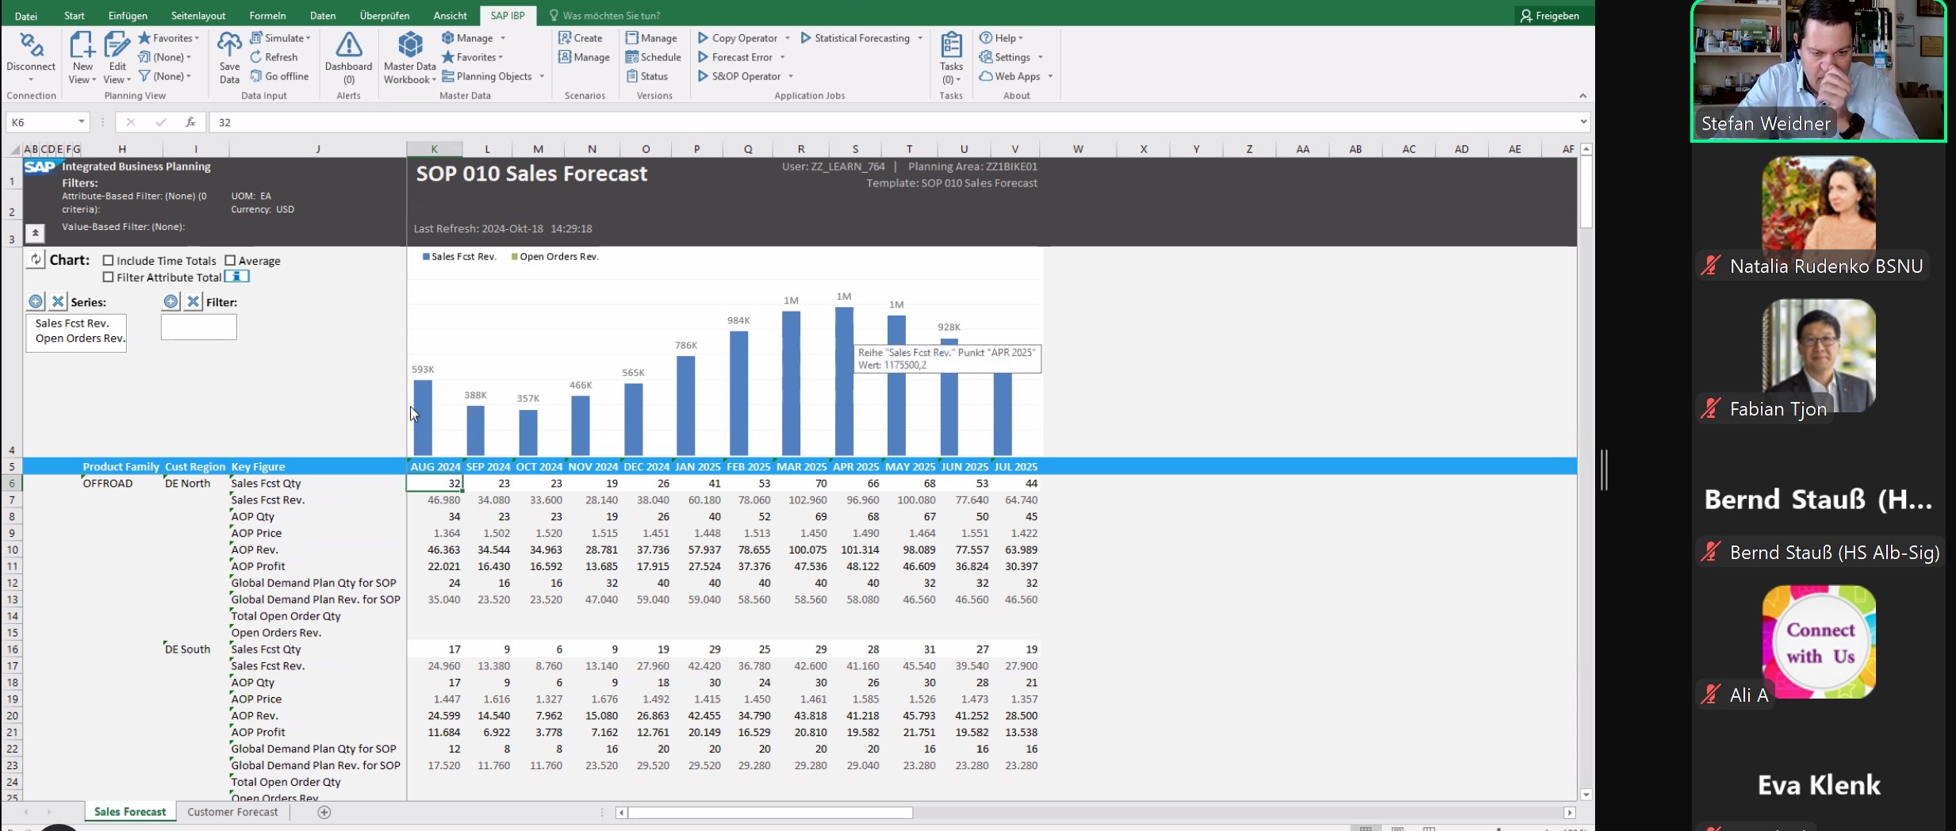The height and width of the screenshot is (831, 1956).
Task: Click Schedule in Versions group
Action: pyautogui.click(x=654, y=57)
